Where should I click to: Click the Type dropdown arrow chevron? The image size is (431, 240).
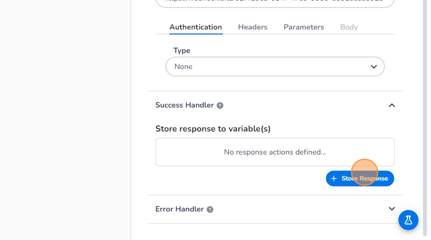[x=373, y=66]
